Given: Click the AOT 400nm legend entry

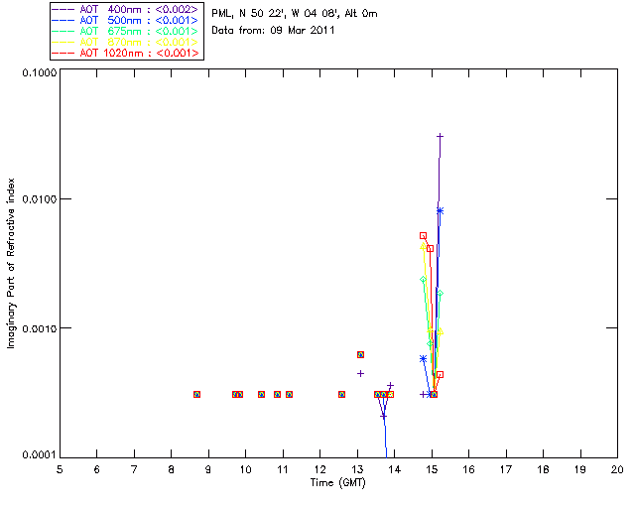Looking at the screenshot, I should click(126, 9).
